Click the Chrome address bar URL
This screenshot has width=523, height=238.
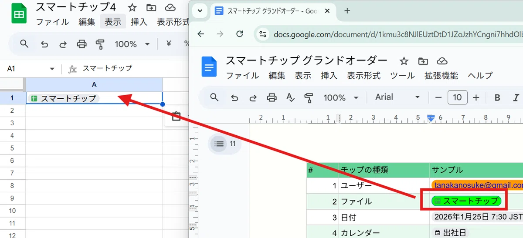click(x=398, y=34)
